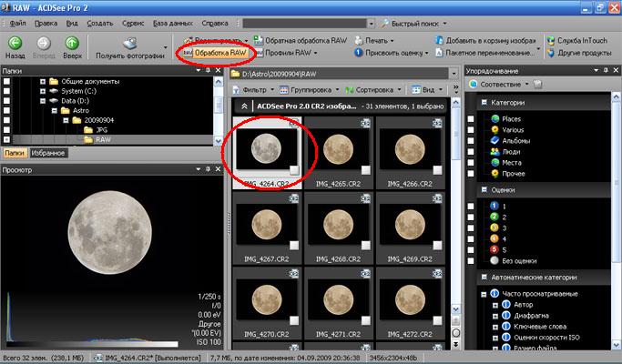
Task: Click Получить фотографии camera icon
Action: pos(130,43)
